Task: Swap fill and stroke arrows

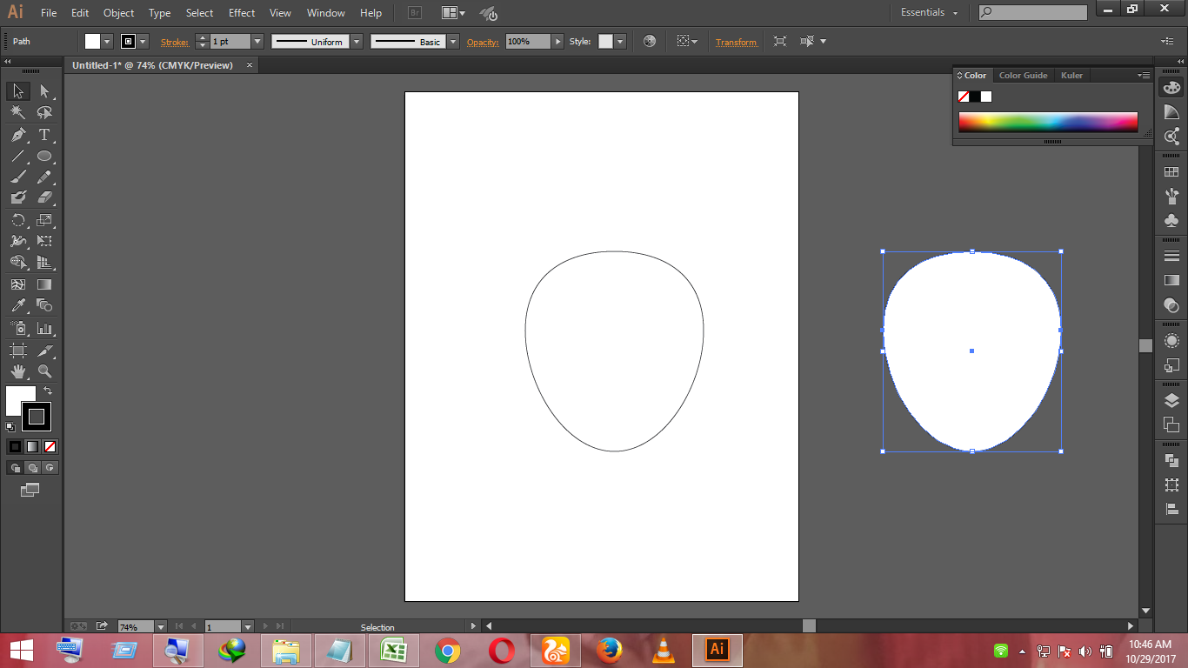Action: click(48, 391)
